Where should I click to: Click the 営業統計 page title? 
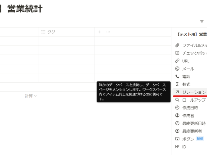25,9
